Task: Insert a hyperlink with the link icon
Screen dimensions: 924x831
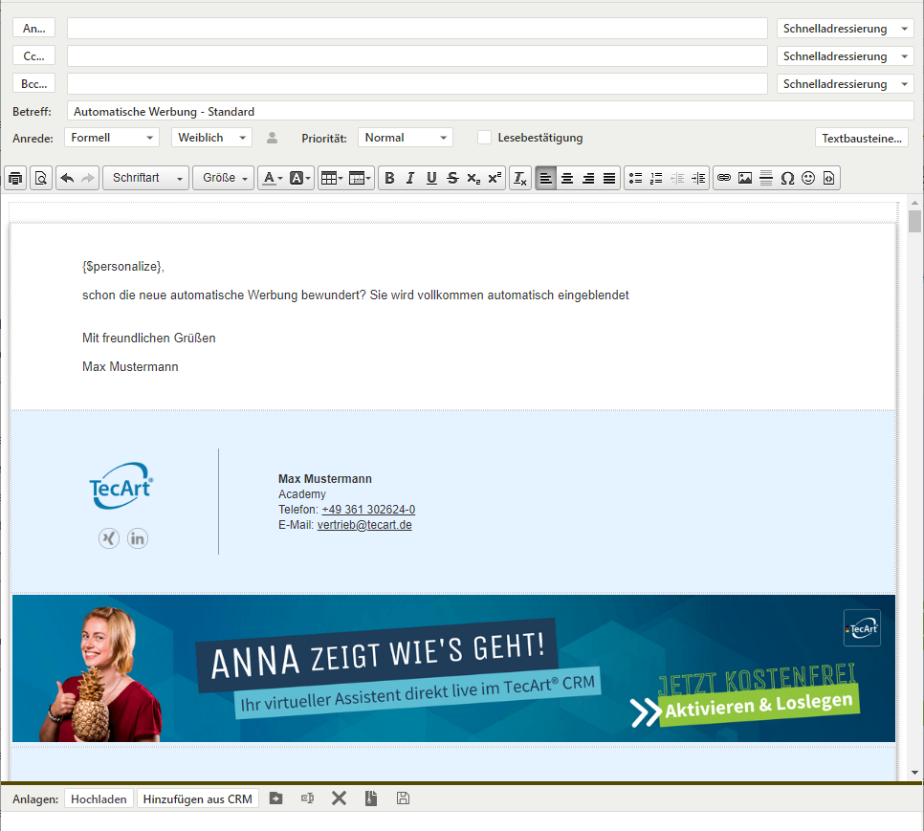Action: (724, 178)
